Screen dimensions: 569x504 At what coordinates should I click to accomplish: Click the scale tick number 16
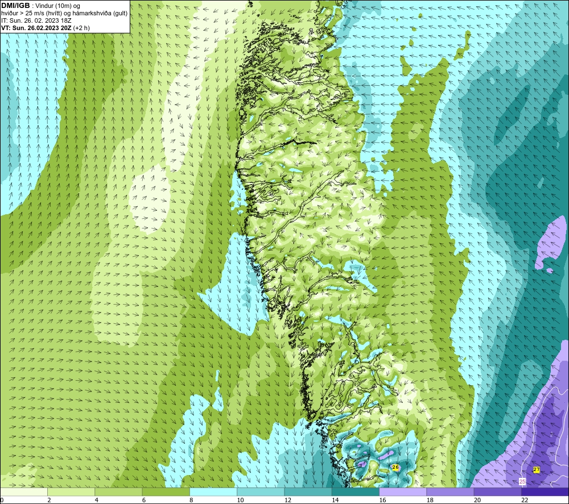pos(382,500)
